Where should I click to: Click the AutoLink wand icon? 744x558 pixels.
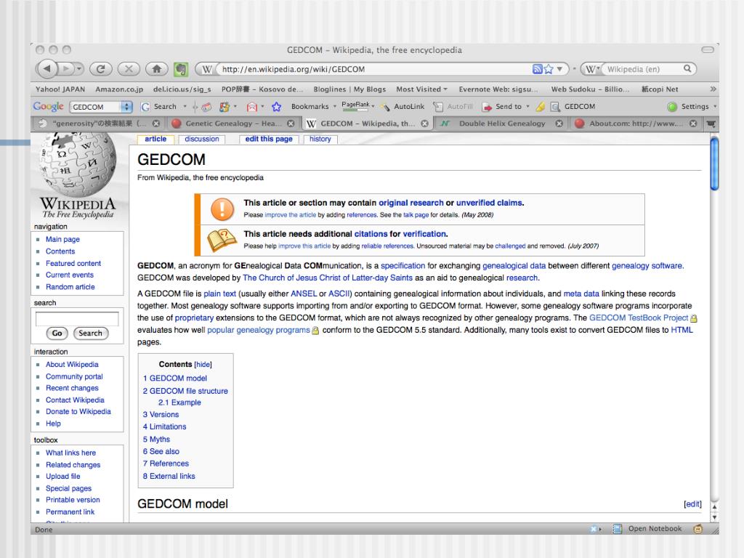(385, 107)
